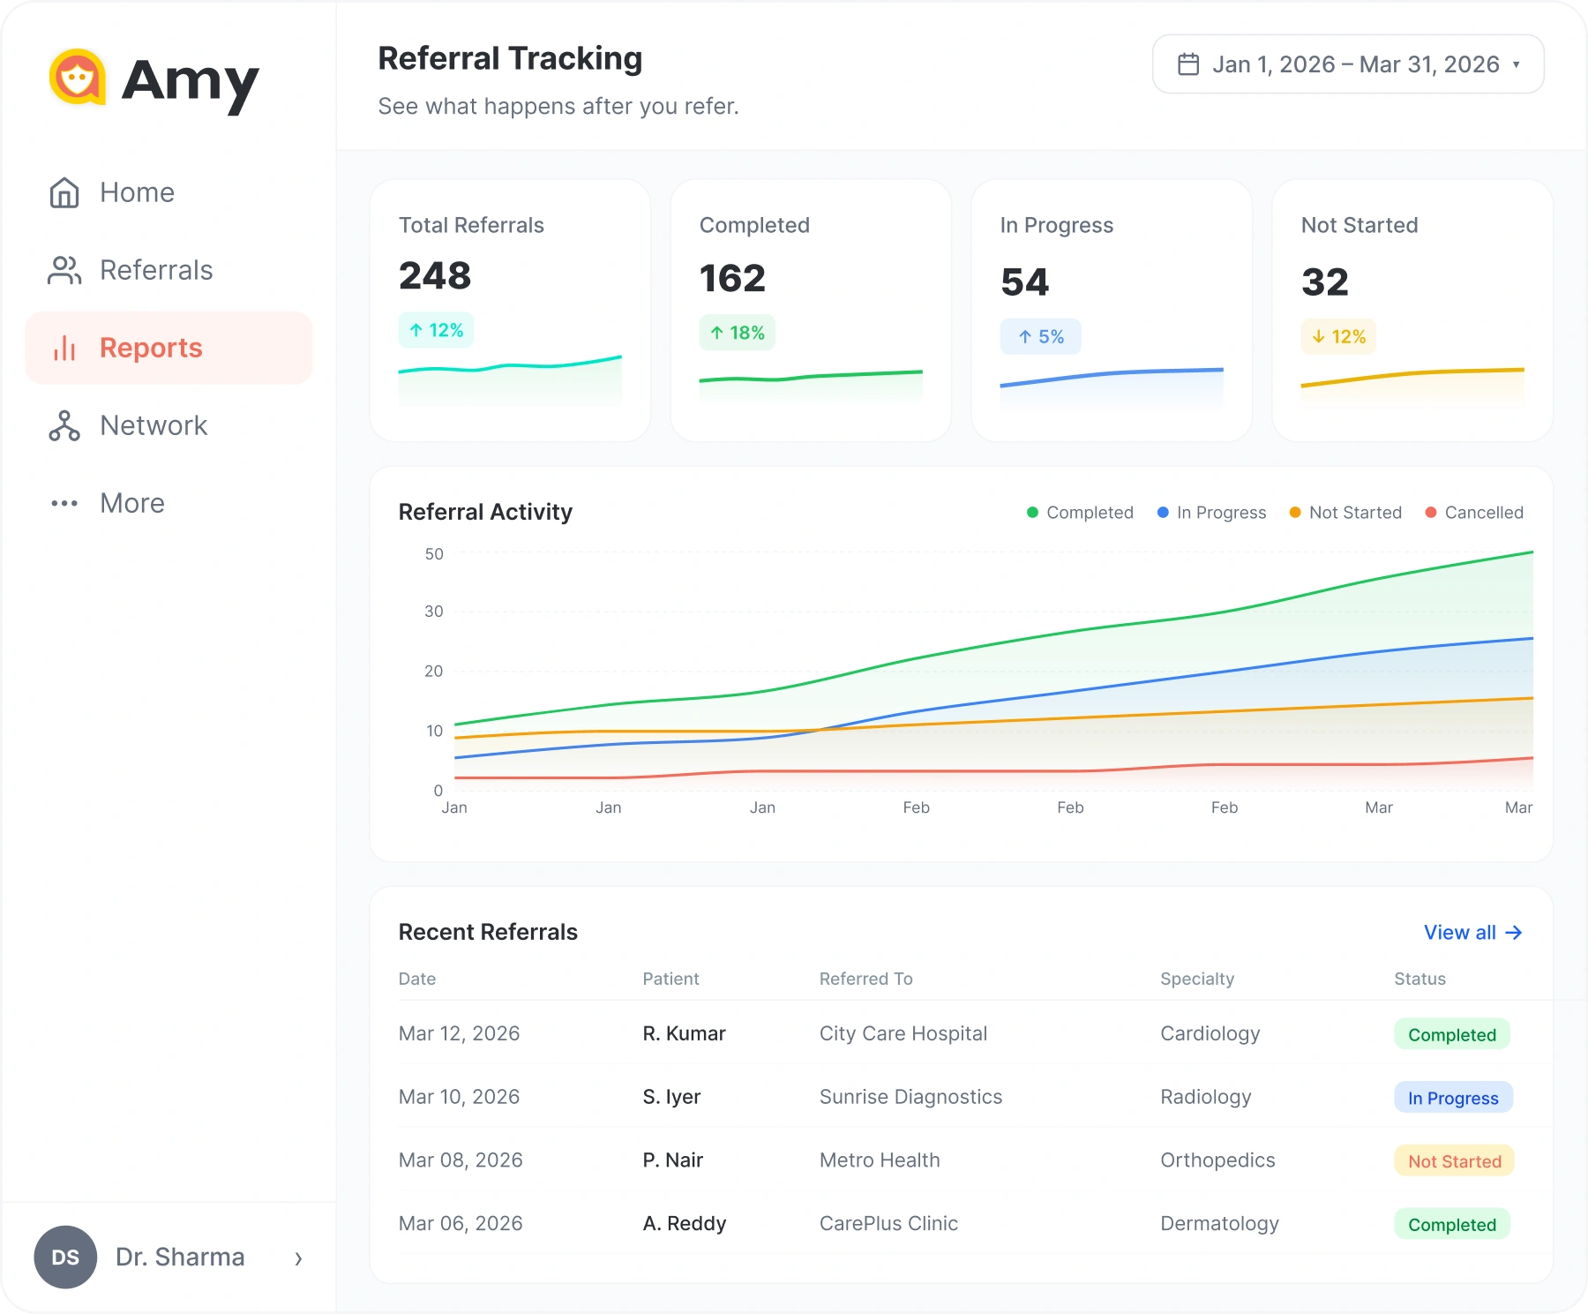Click the Completed value 162
This screenshot has height=1314, width=1588.
pos(732,279)
